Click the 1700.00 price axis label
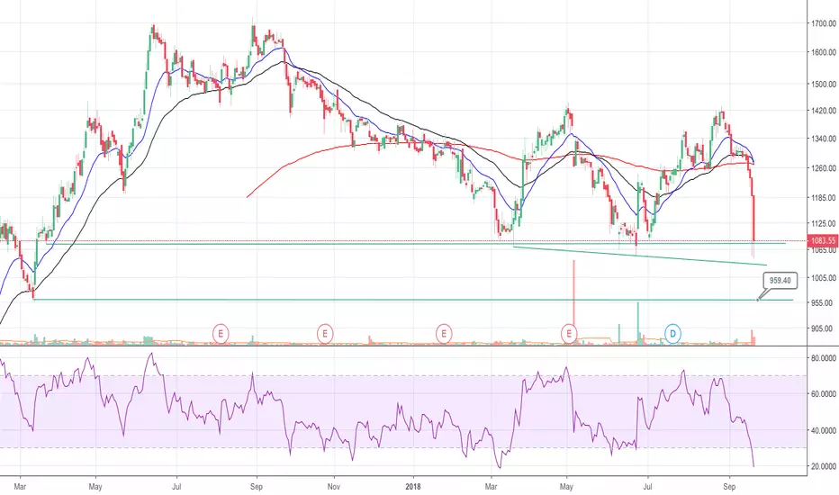 (824, 23)
